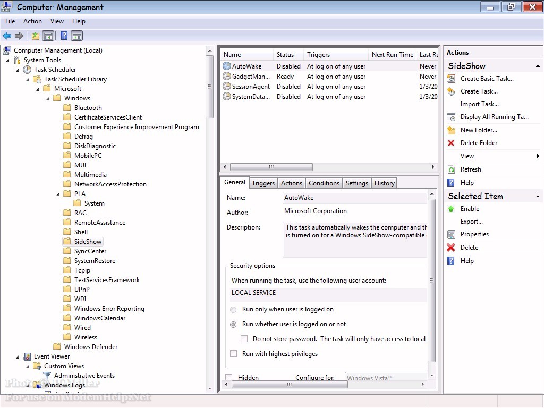Click Help icon under Selected Item
The height and width of the screenshot is (408, 544).
click(451, 260)
